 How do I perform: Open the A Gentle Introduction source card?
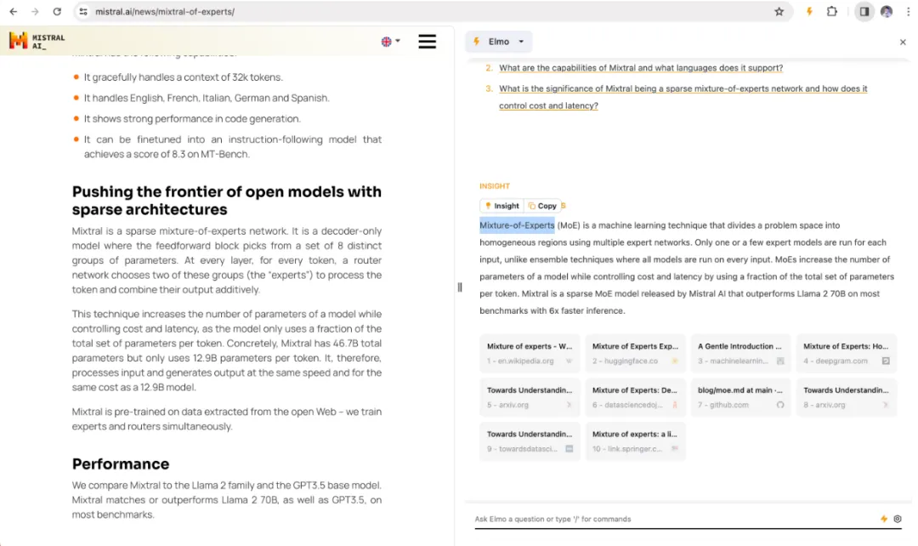click(x=740, y=353)
